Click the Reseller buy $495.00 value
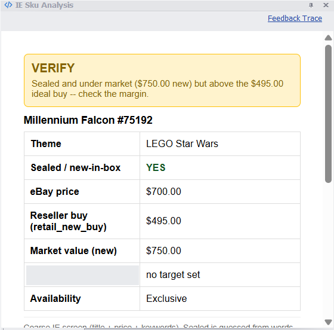Viewport: 334px width, 330px height. point(163,221)
